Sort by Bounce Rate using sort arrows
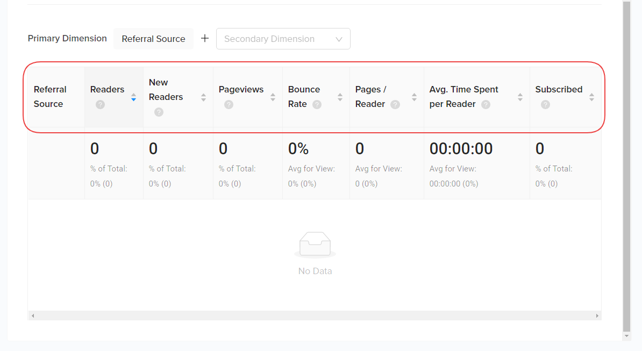Screen dimensions: 642x351 340,97
